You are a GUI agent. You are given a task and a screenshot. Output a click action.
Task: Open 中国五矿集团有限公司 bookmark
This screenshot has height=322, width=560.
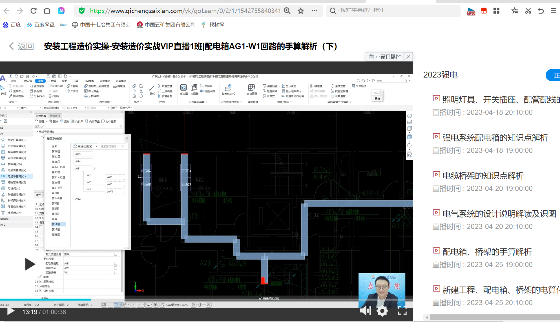(x=166, y=25)
